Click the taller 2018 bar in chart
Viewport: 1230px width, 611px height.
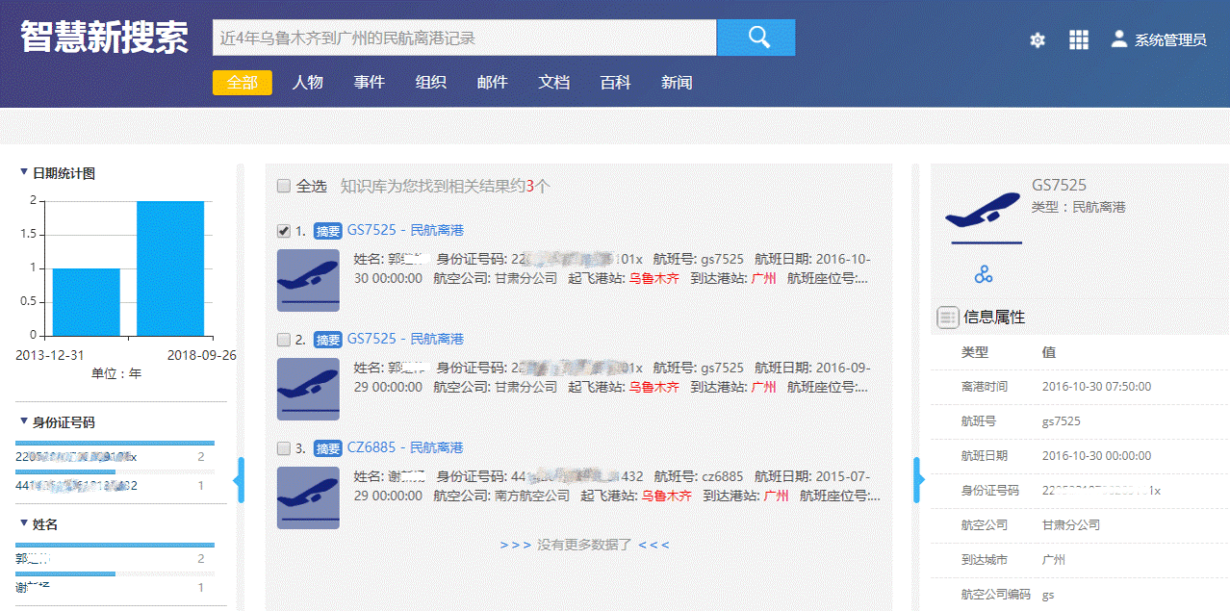pos(169,268)
